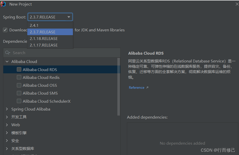
Task: Click inside the dependency search field
Action: [50, 53]
